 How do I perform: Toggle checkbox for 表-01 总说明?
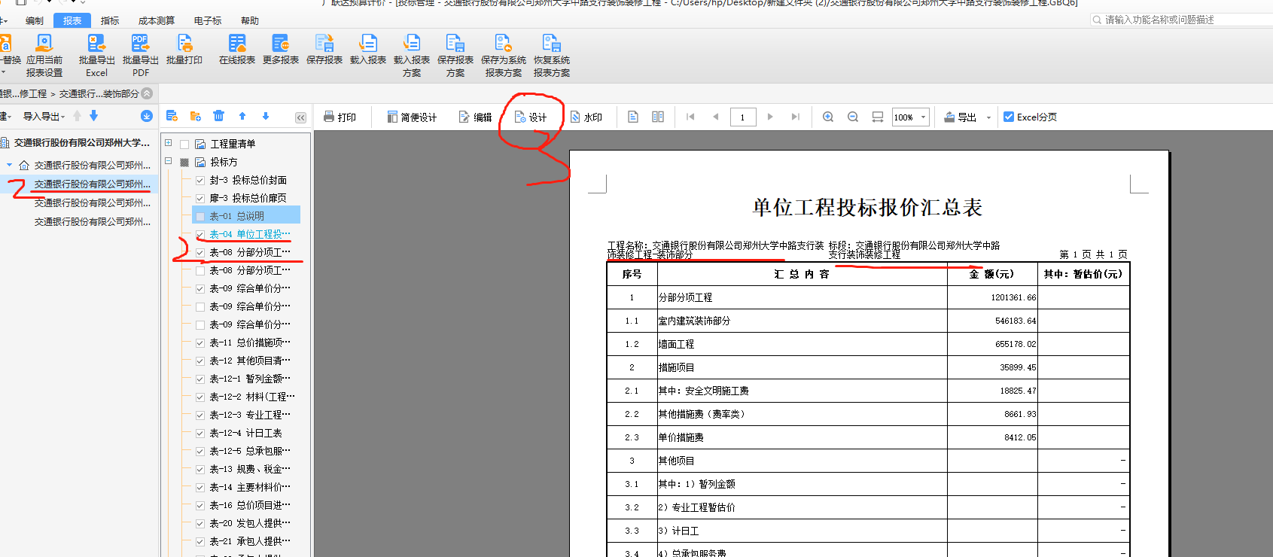tap(200, 216)
